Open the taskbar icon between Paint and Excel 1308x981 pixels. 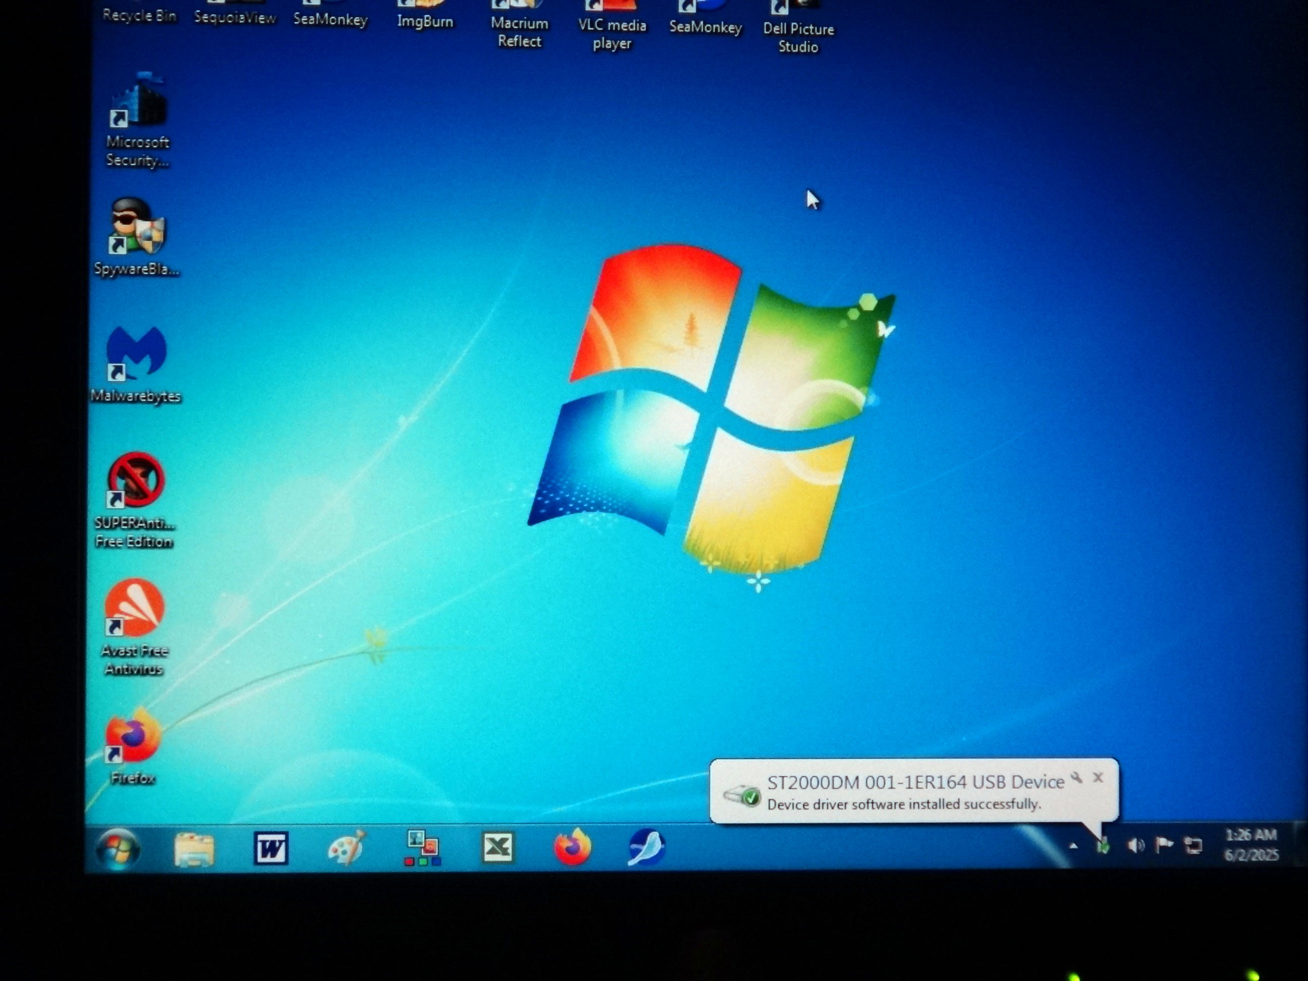[x=422, y=848]
